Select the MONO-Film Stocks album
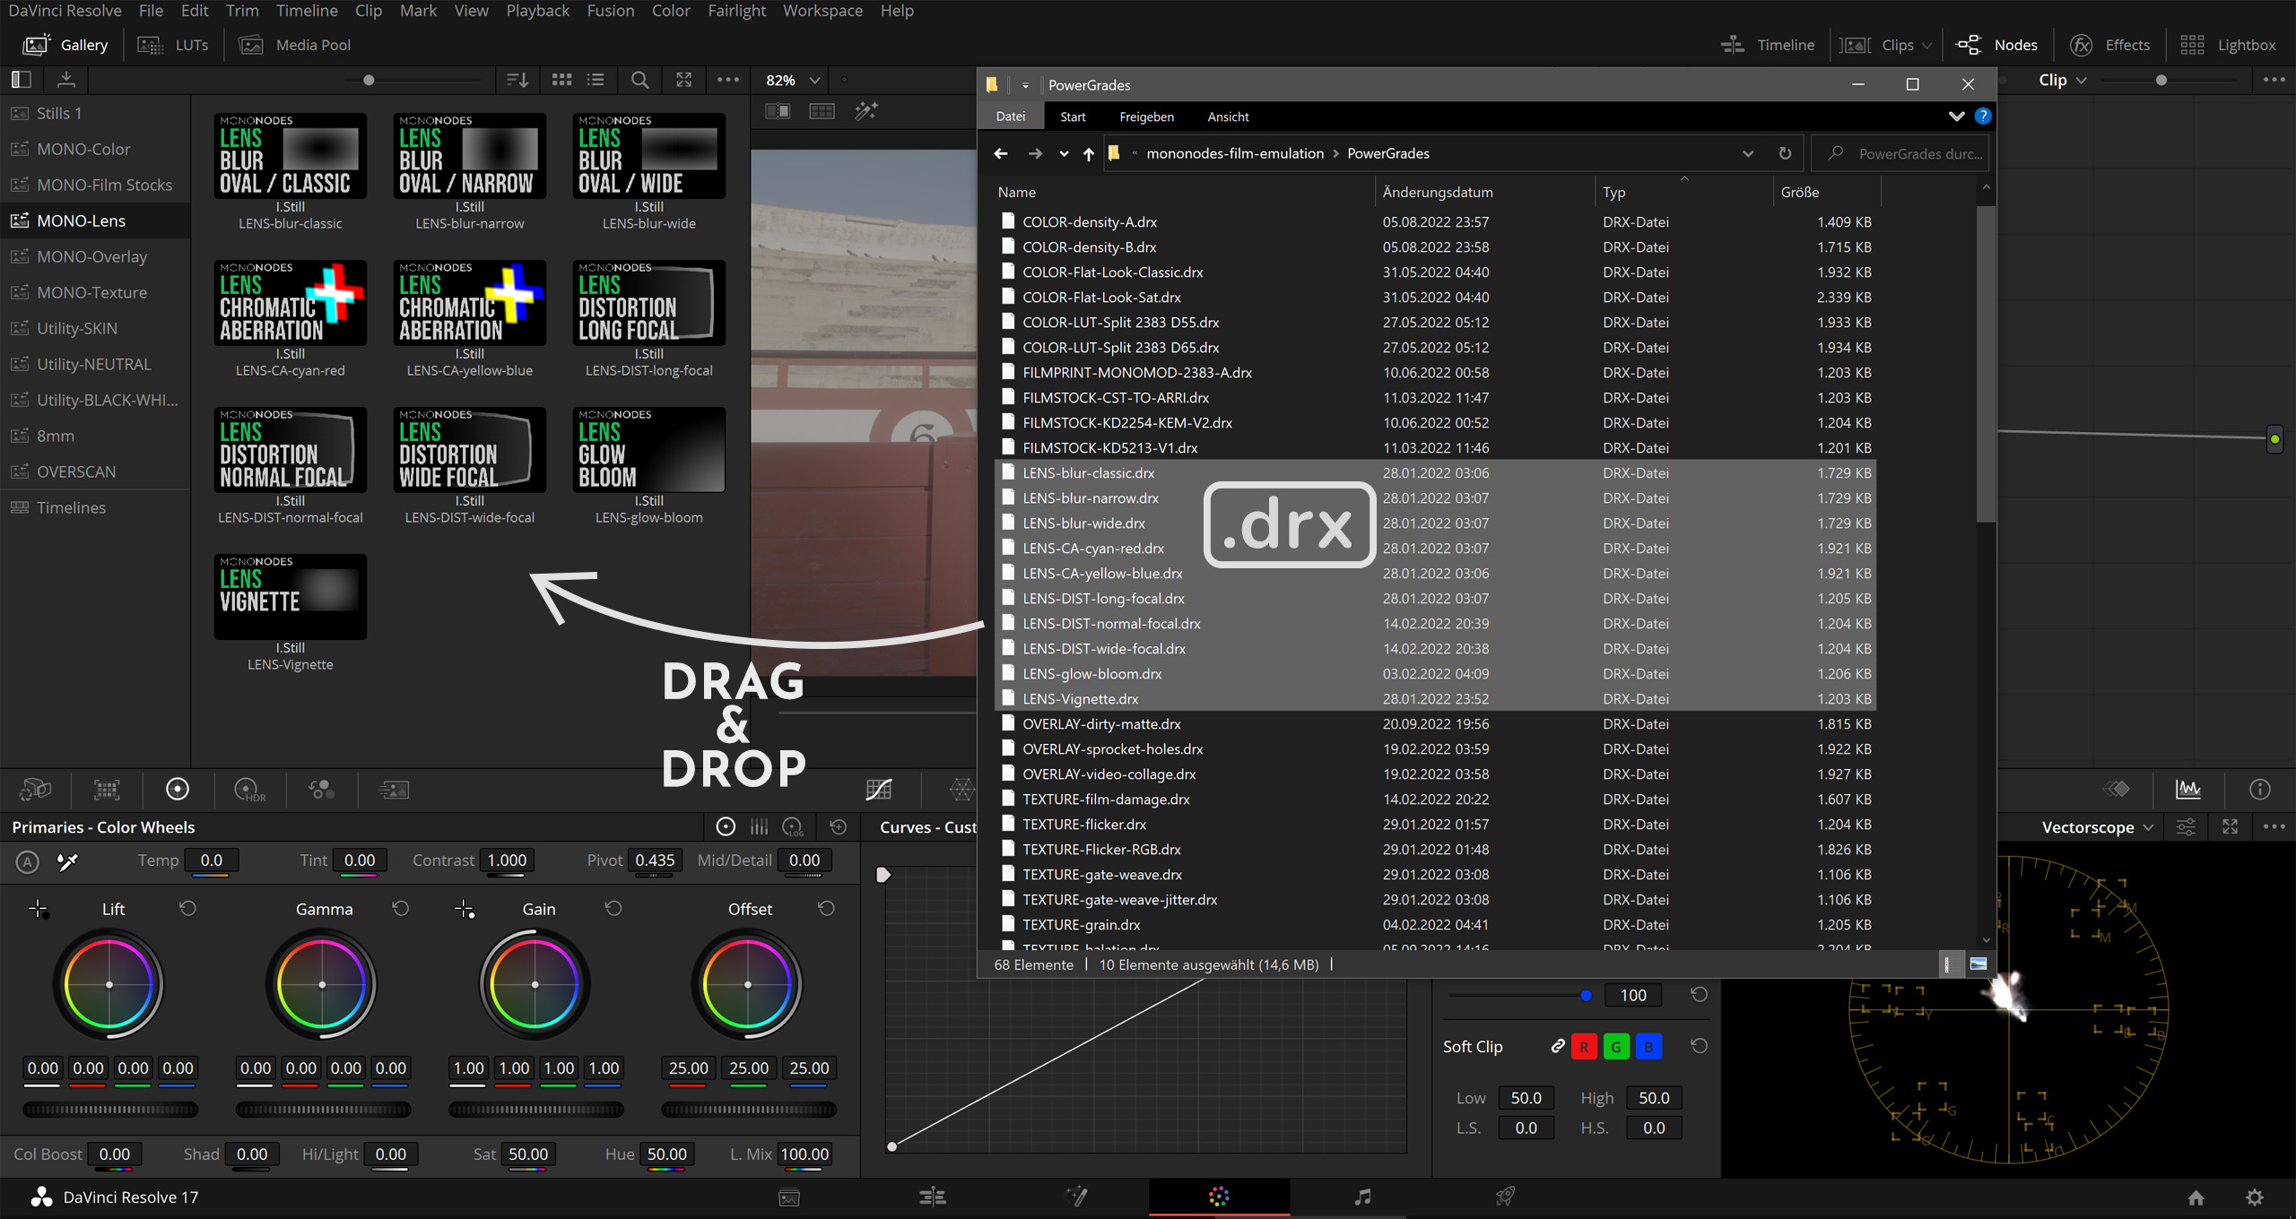 95,185
